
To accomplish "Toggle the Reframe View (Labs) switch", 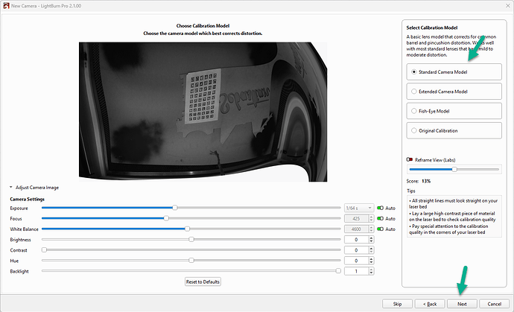I will [410, 159].
